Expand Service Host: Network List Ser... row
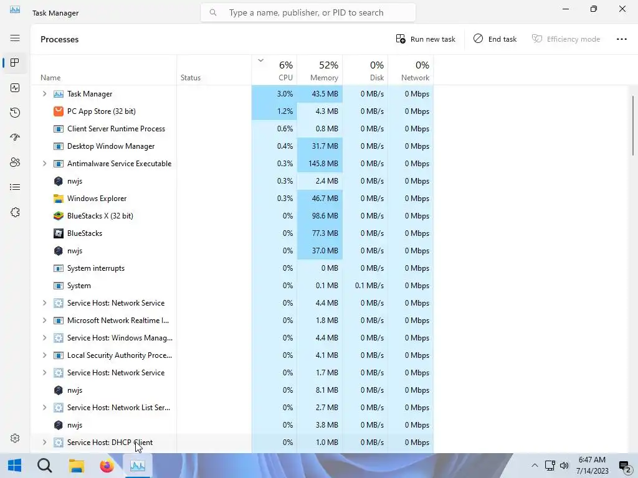638x478 pixels. pos(44,407)
